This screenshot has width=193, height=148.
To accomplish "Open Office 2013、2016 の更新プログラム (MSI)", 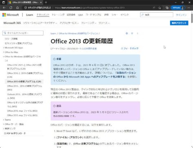I will coord(25,88).
